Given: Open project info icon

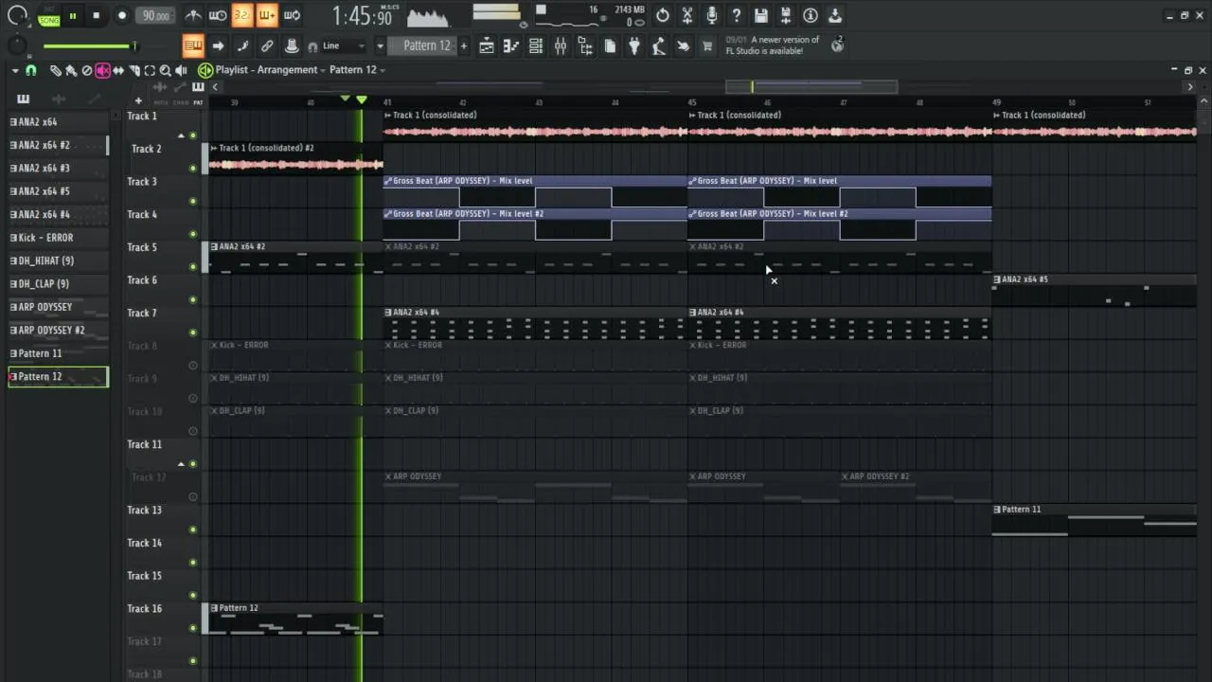Looking at the screenshot, I should click(x=811, y=15).
